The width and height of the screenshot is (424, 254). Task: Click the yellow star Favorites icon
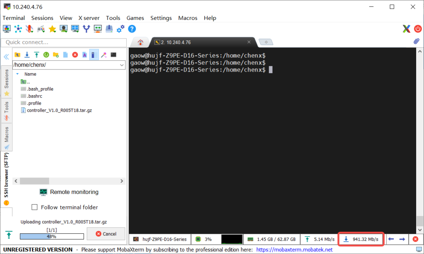coord(52,29)
